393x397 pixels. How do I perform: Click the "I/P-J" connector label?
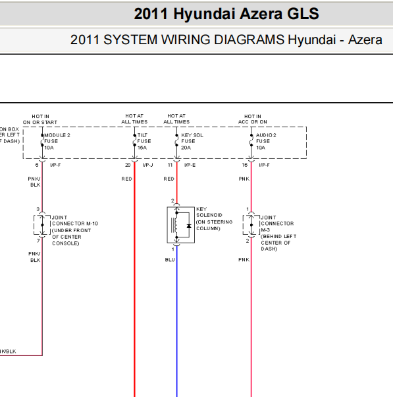(x=147, y=165)
